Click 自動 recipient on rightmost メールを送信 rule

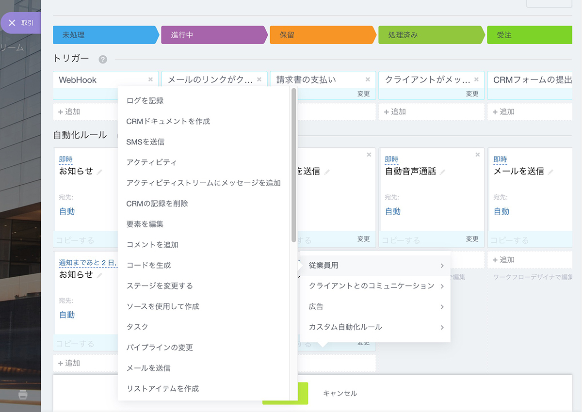pyautogui.click(x=501, y=211)
